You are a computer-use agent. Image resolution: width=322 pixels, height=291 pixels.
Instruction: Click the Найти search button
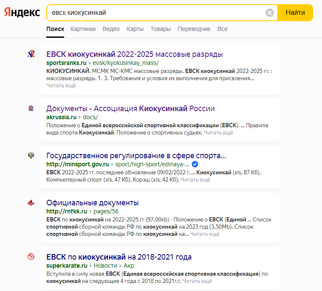coord(295,13)
